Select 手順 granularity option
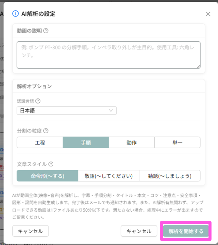This screenshot has width=218, height=245. click(86, 142)
